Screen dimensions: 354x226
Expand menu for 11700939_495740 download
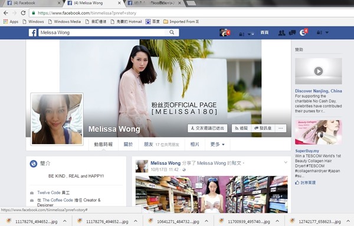[x=277, y=221]
